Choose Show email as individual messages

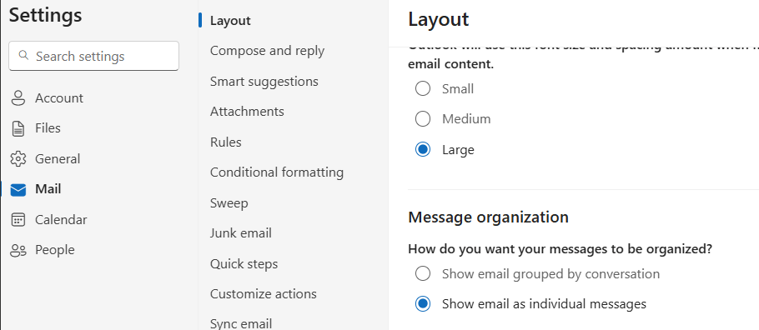click(x=423, y=304)
